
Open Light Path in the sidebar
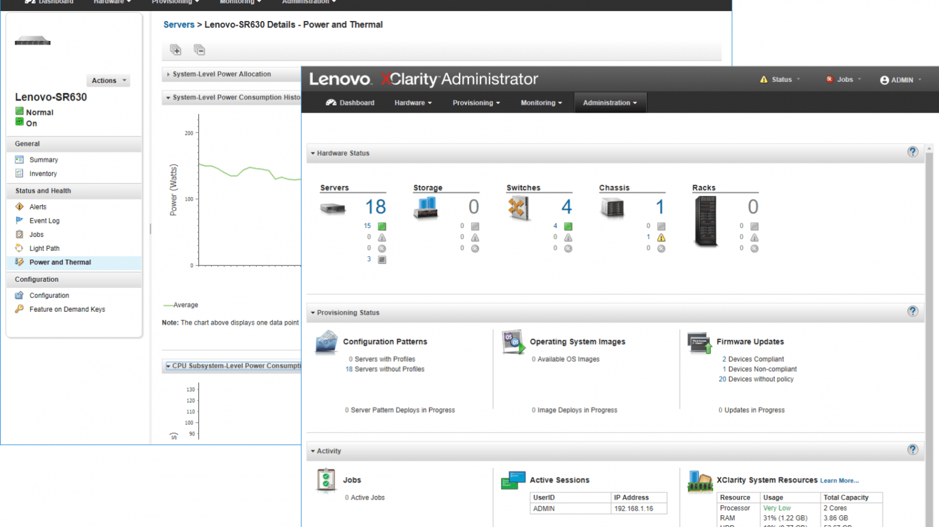coord(44,249)
